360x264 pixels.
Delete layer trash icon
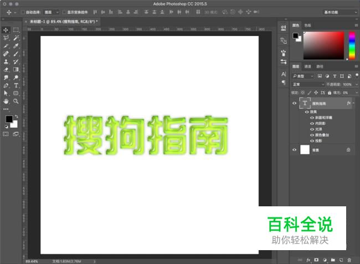pyautogui.click(x=349, y=260)
